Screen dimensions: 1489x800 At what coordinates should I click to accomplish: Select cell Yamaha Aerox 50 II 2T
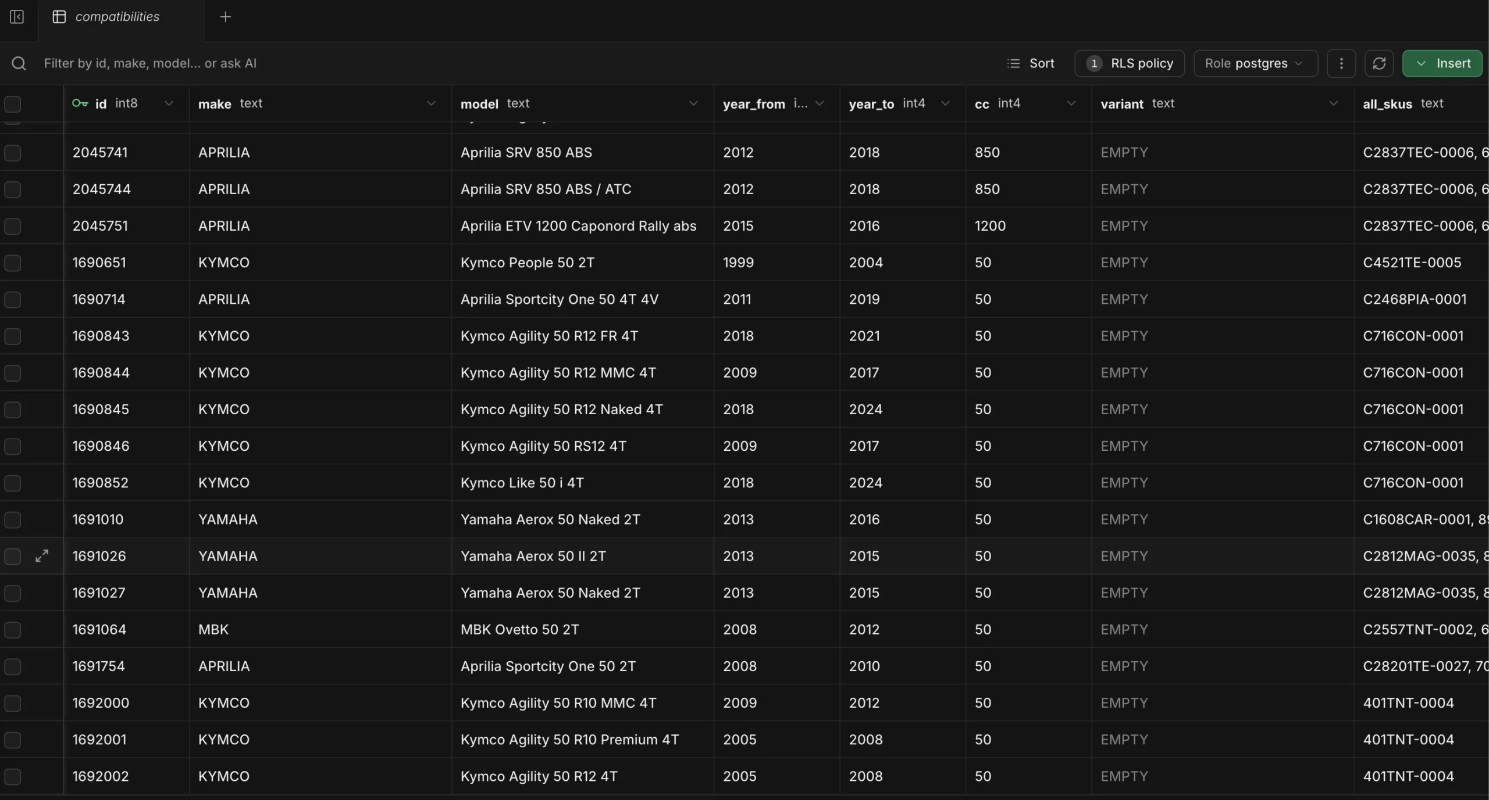click(583, 556)
